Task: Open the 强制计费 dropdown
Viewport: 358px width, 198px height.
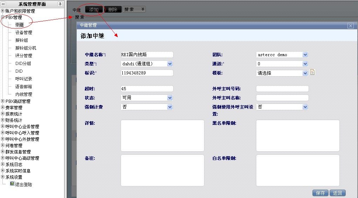Action: click(170, 107)
